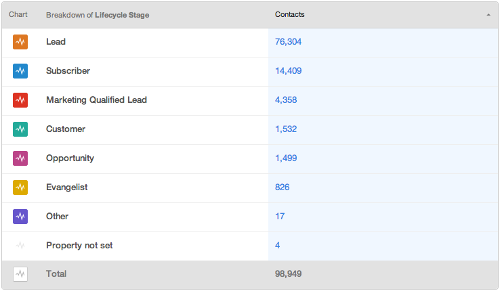Toggle the blue Subscriber chart icon
The width and height of the screenshot is (500, 291).
tap(20, 70)
